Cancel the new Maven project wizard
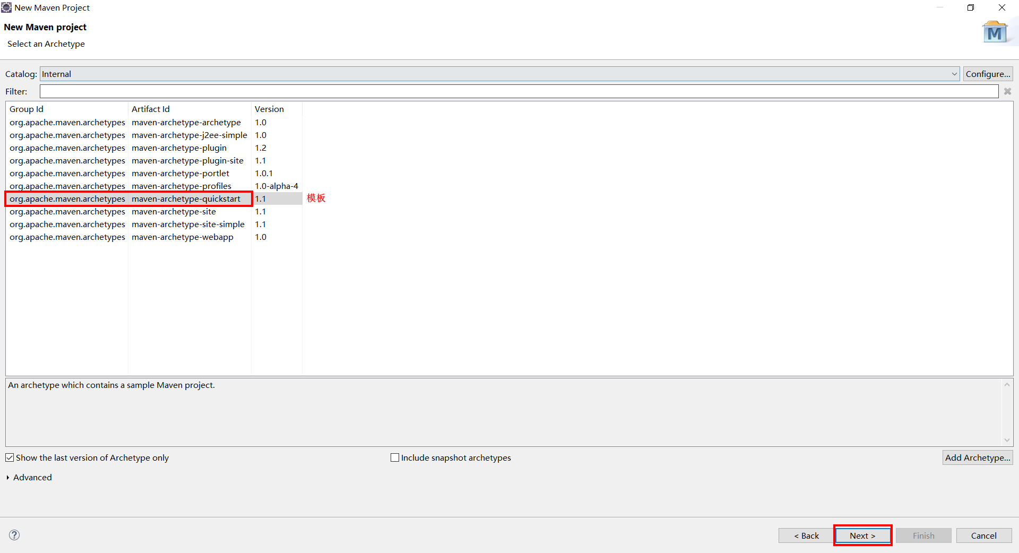 tap(984, 535)
